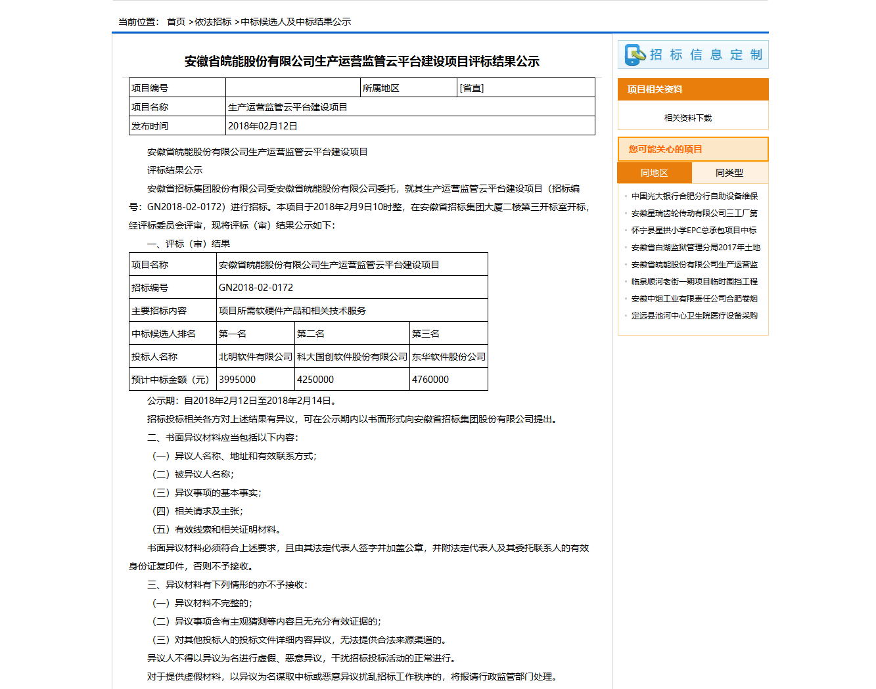The width and height of the screenshot is (876, 689).
Task: Select the 预计中标金额（元） label cell
Action: point(173,380)
